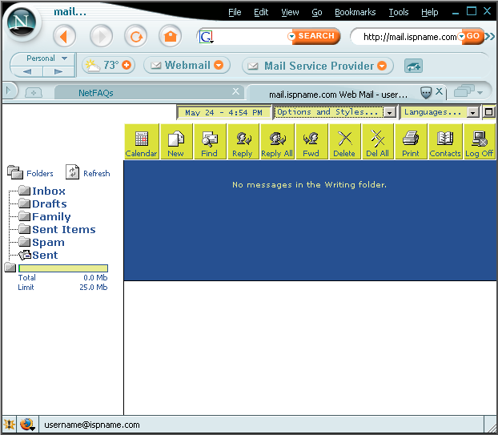Click the Del All toolbar button

point(378,142)
